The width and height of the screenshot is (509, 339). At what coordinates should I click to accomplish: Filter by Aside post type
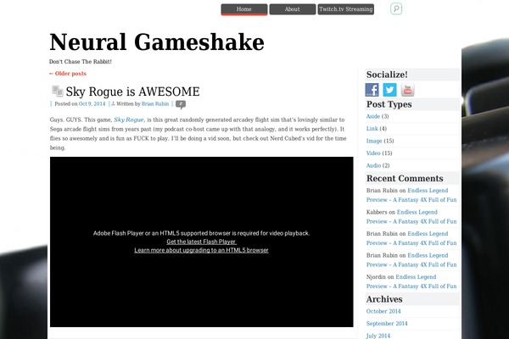[x=373, y=116]
